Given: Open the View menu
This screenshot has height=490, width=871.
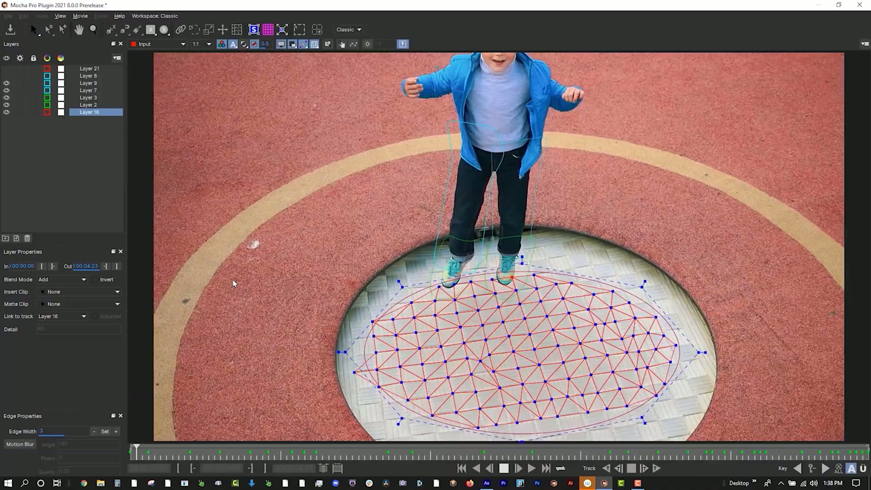Looking at the screenshot, I should 60,16.
